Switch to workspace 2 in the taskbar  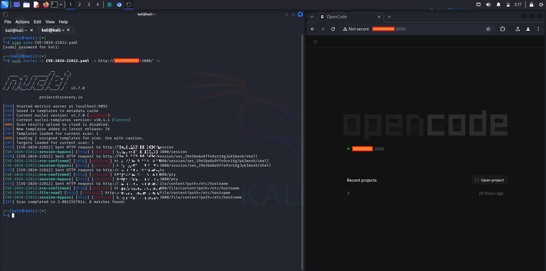80,5
